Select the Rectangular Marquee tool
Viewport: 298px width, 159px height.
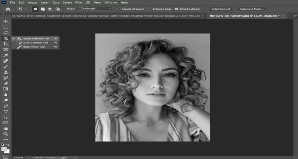(x=6, y=27)
